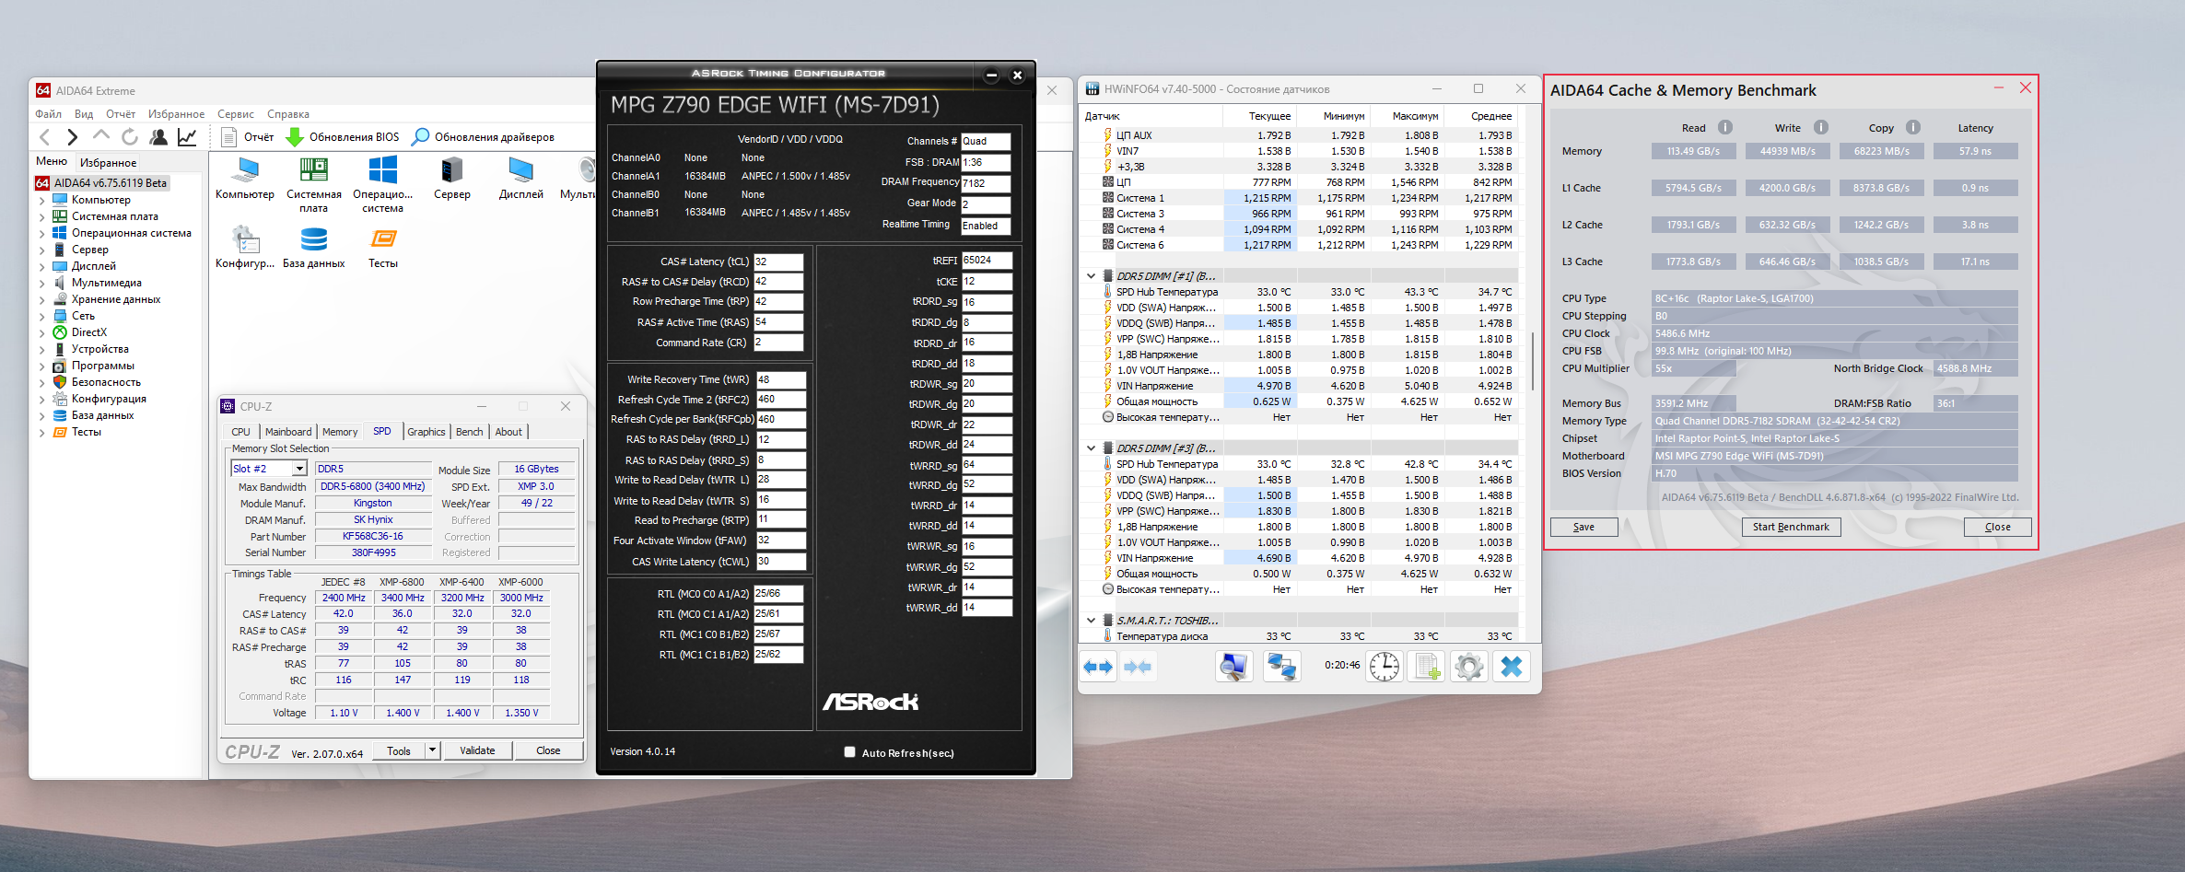Screen dimensions: 2185x872
Task: Expand the Системная плата tree node arrow
Action: pyautogui.click(x=41, y=217)
